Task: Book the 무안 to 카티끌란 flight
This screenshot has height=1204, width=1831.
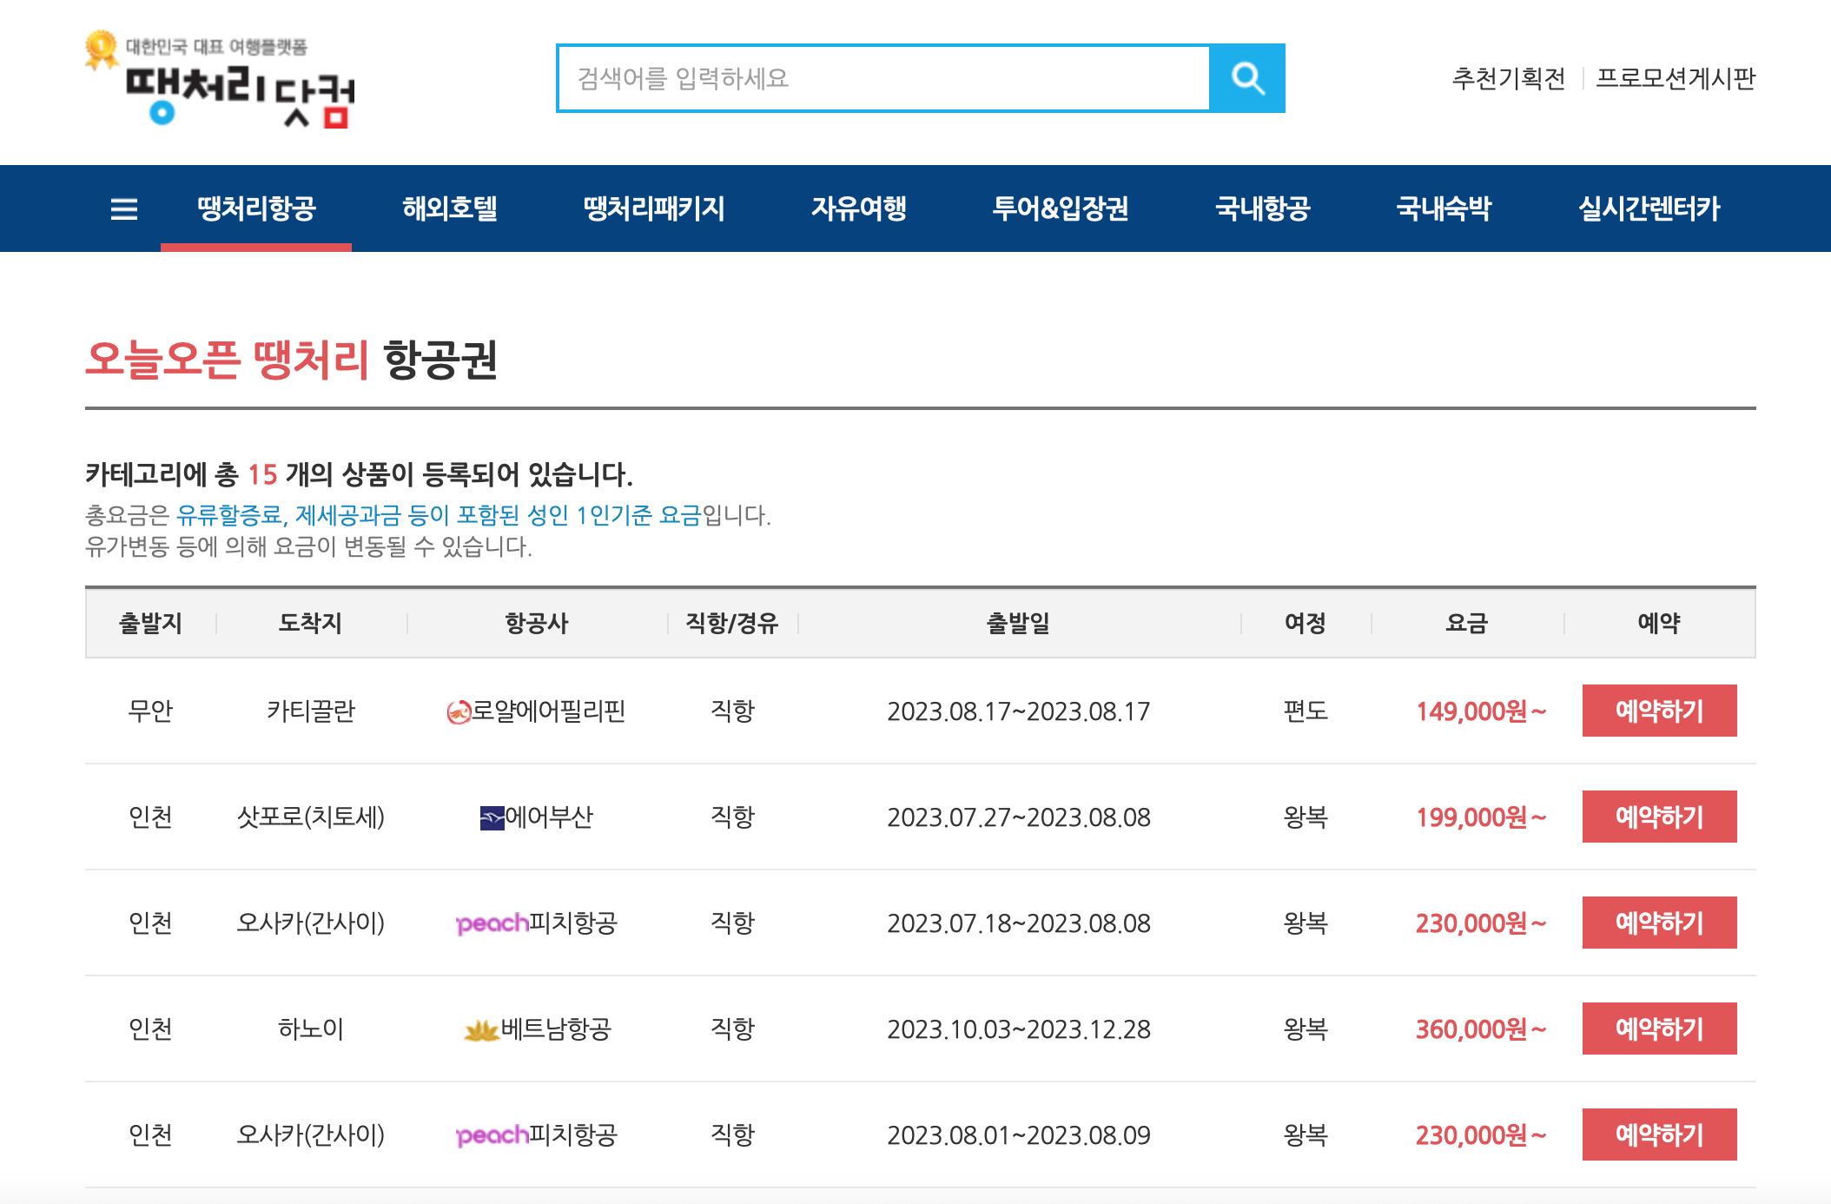Action: 1659,711
